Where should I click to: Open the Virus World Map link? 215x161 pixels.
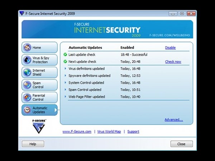pyautogui.click(x=109, y=131)
